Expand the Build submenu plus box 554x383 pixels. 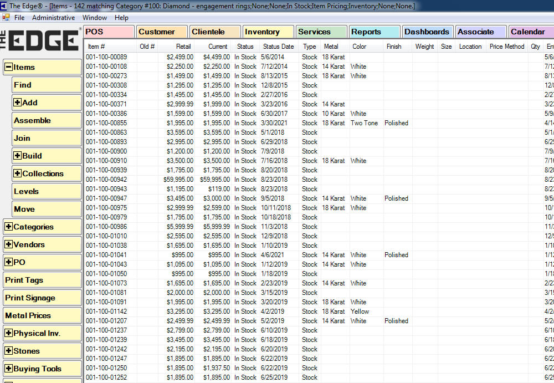point(17,156)
